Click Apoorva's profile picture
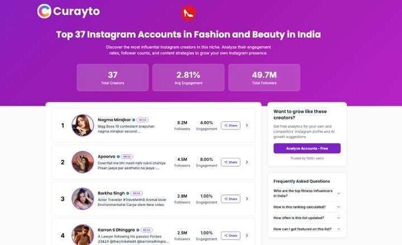This screenshot has height=245, width=402. point(83,162)
